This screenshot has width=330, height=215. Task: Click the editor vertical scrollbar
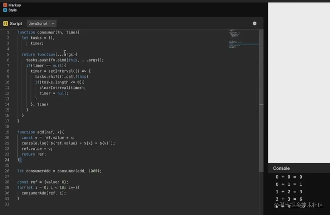coord(261,100)
